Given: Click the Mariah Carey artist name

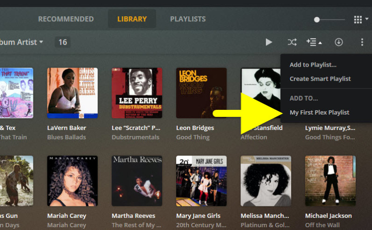Looking at the screenshot, I should click(x=66, y=216).
